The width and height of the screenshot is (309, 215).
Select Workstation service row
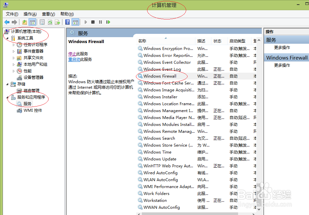pyautogui.click(x=196, y=201)
